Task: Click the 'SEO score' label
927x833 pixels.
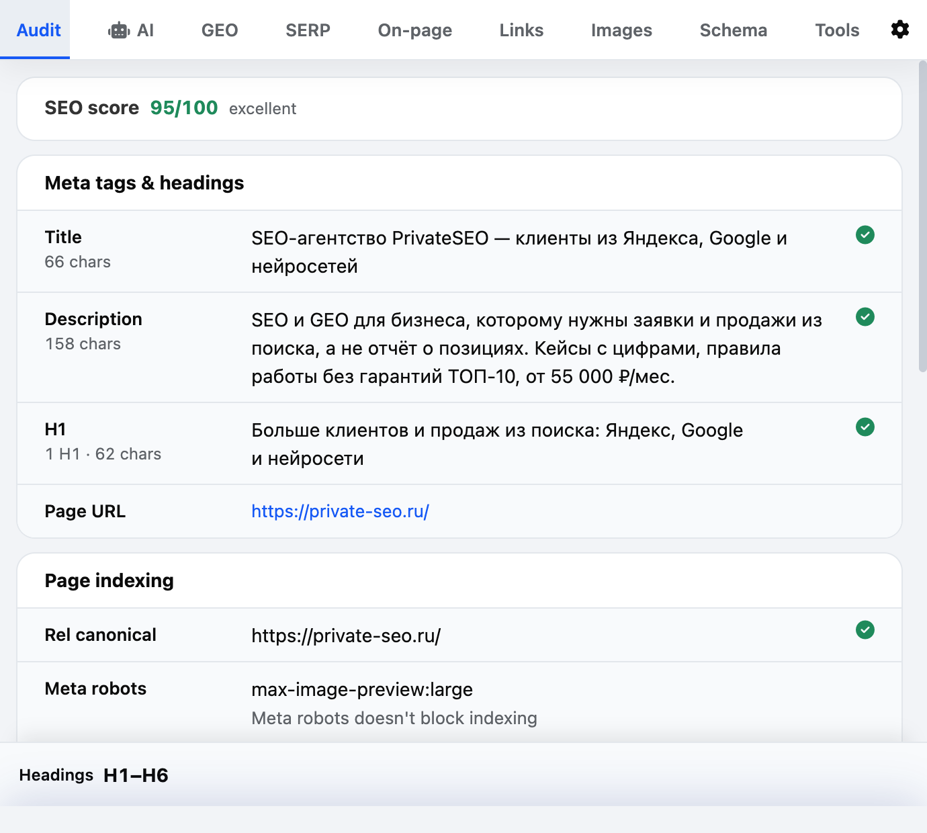Action: click(92, 108)
